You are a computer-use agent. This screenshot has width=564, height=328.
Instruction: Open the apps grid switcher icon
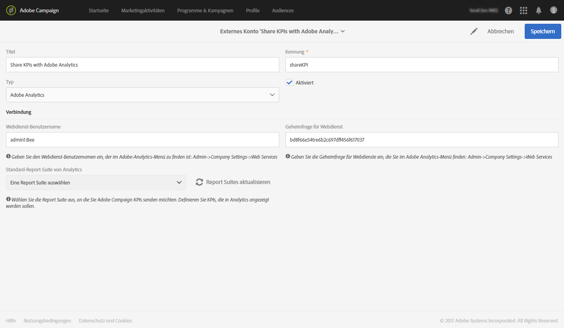tap(524, 11)
